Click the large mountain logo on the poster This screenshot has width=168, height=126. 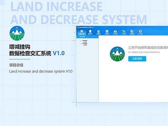pos(17,33)
